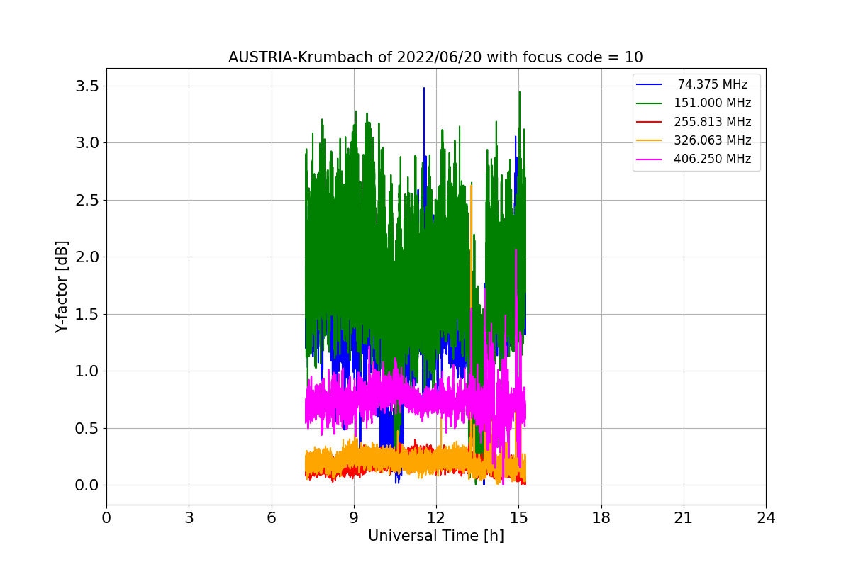Screen dimensions: 851x567
Task: Click the green legend line swatch
Action: coord(649,103)
